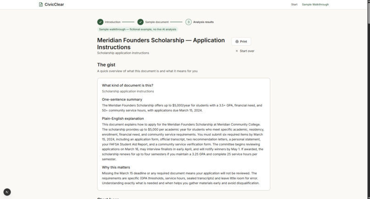The image size is (370, 199).
Task: Click the Print button
Action: pos(241,42)
